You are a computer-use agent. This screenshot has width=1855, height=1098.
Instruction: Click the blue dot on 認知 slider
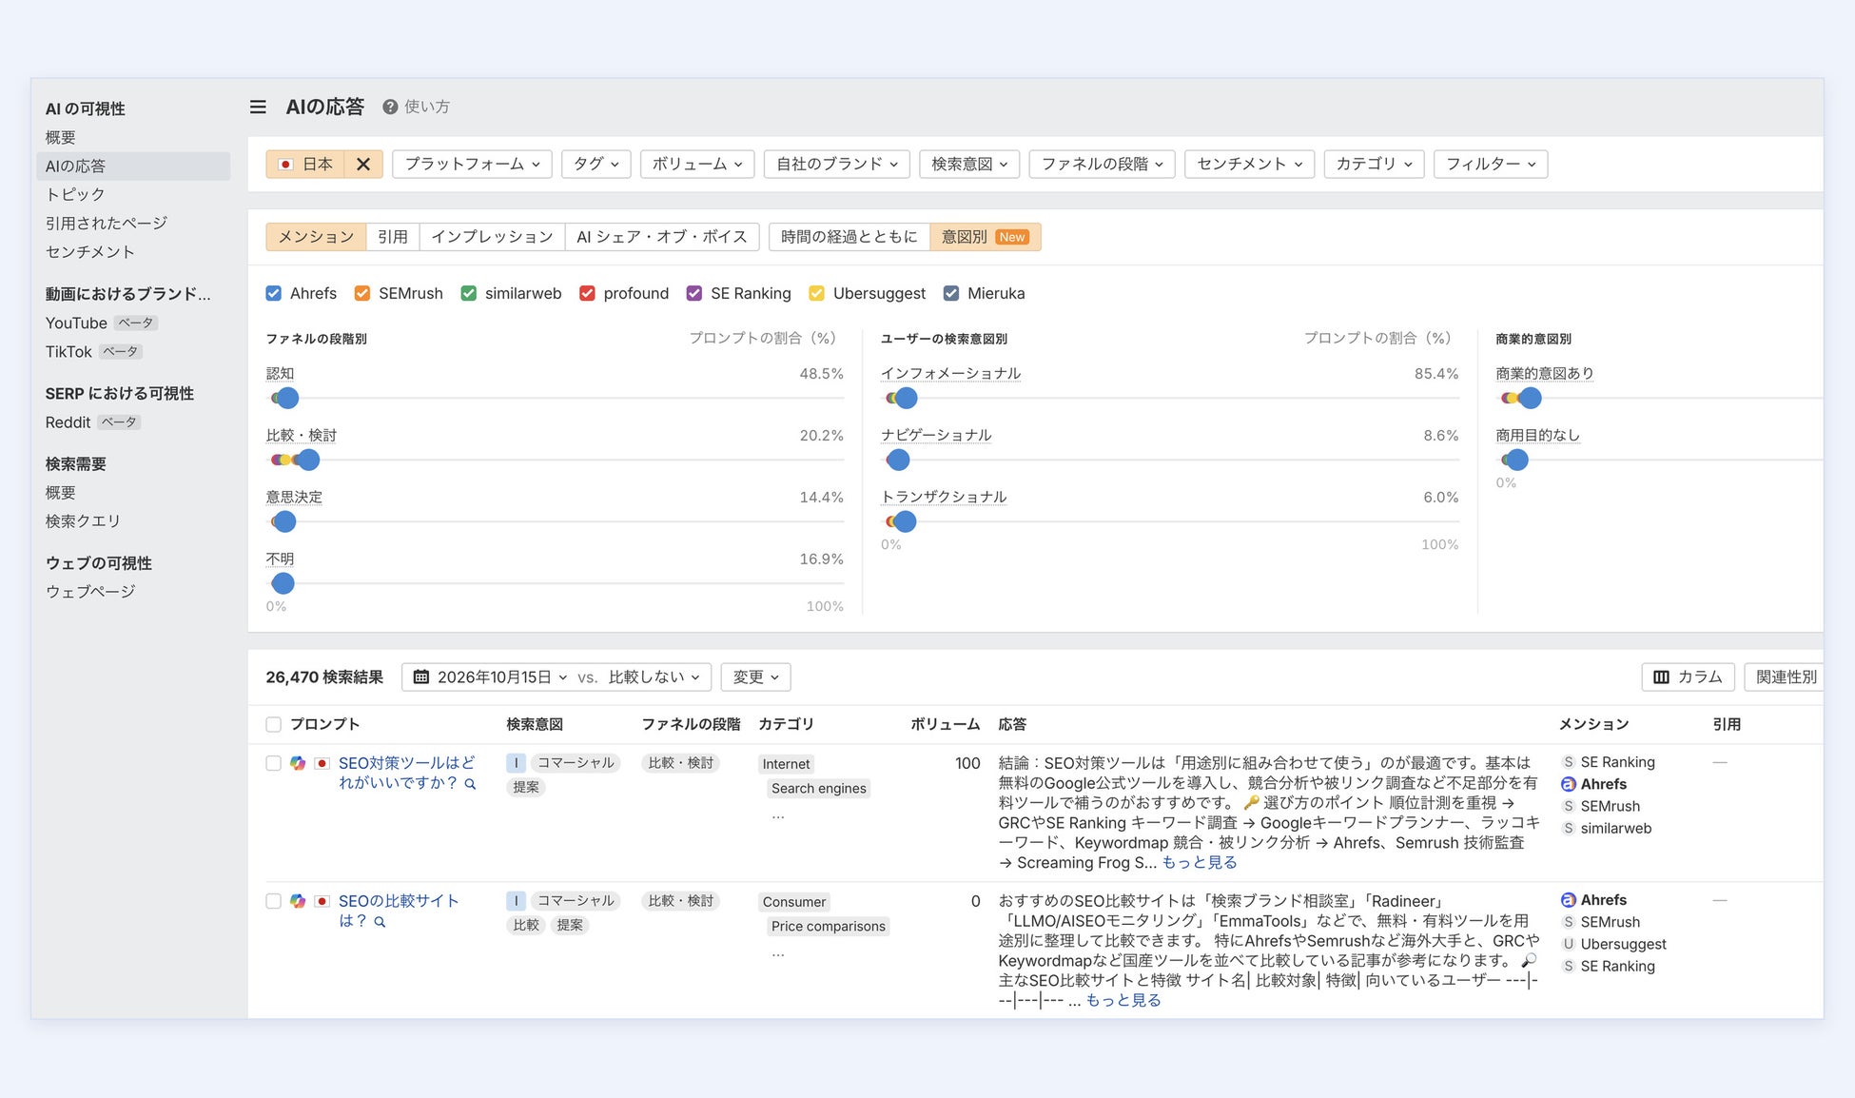click(287, 398)
